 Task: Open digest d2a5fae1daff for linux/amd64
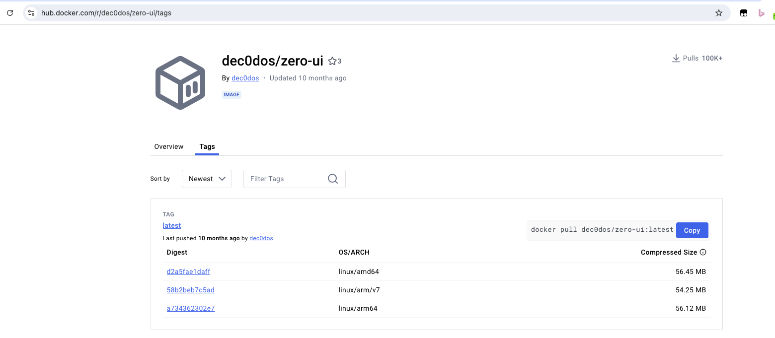pyautogui.click(x=188, y=271)
